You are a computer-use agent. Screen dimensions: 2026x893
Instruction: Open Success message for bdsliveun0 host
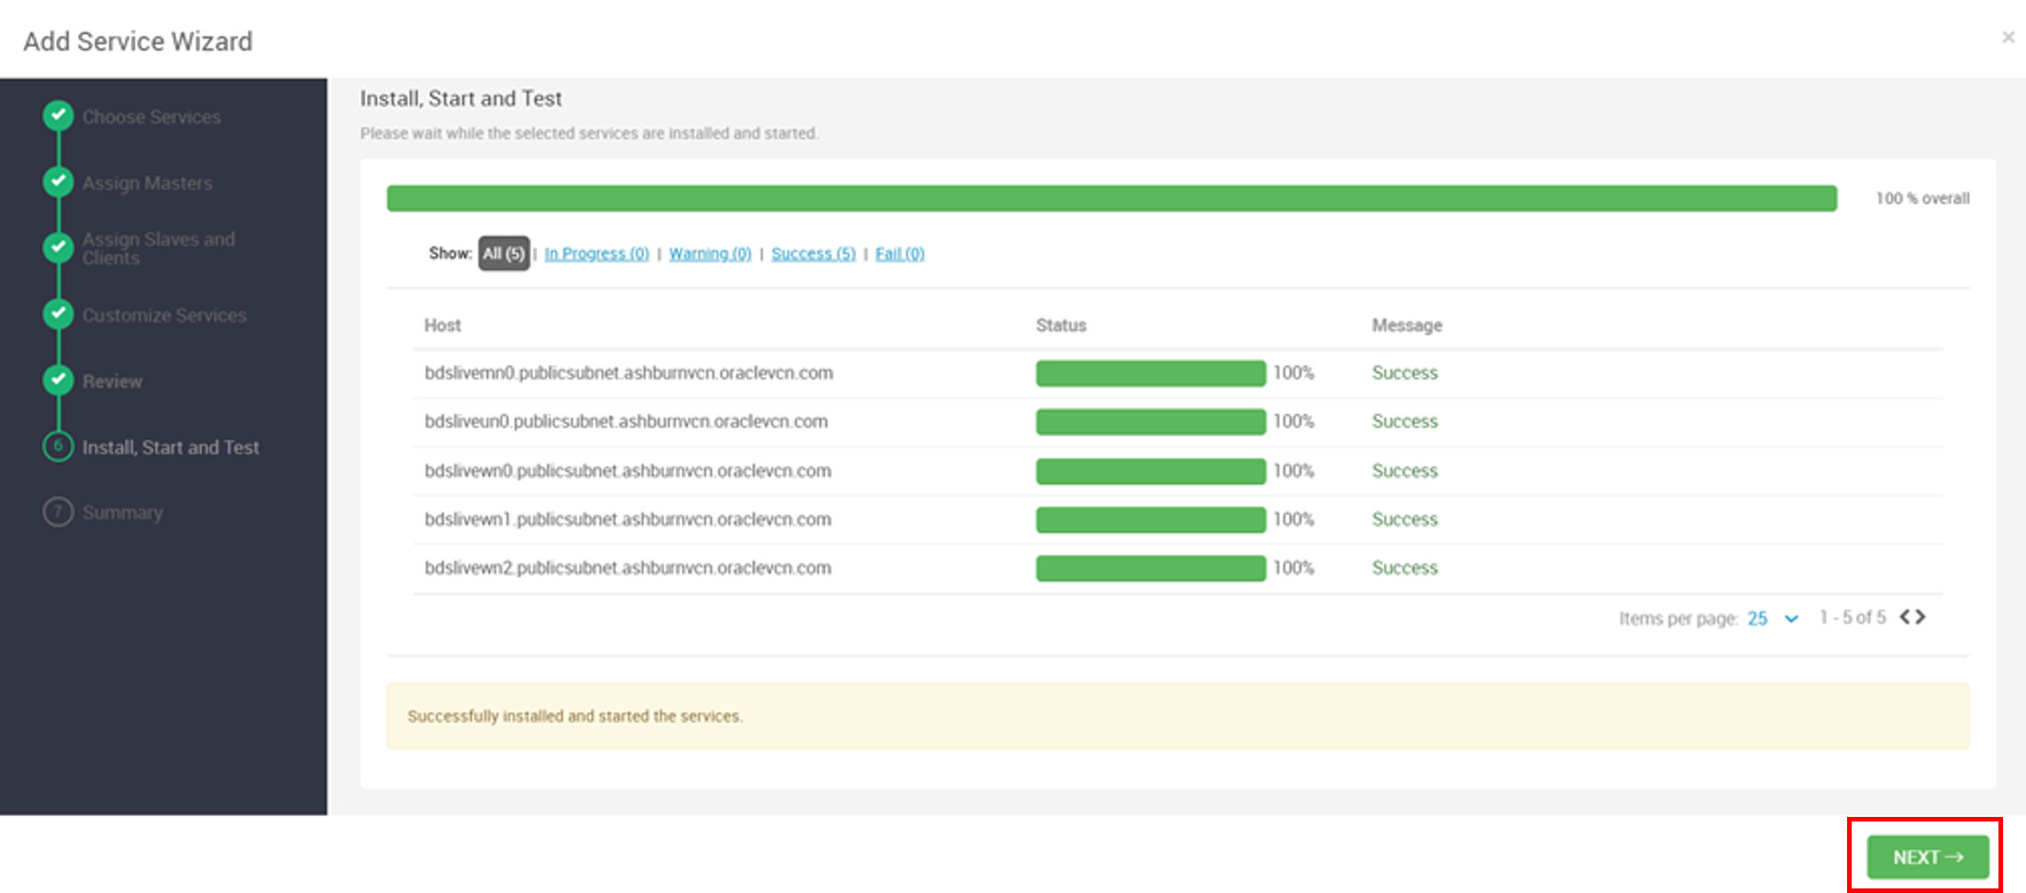coord(1405,422)
